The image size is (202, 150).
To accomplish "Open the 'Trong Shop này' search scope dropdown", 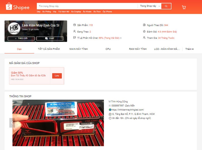I will [150, 6].
